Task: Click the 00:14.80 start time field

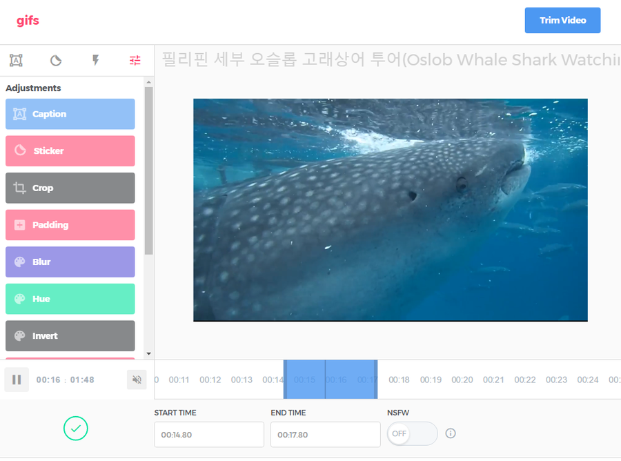Action: click(208, 434)
